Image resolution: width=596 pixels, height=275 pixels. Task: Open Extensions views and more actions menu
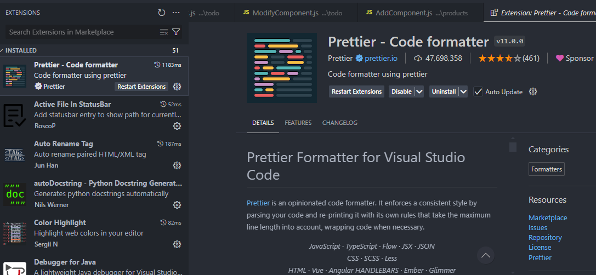click(176, 13)
